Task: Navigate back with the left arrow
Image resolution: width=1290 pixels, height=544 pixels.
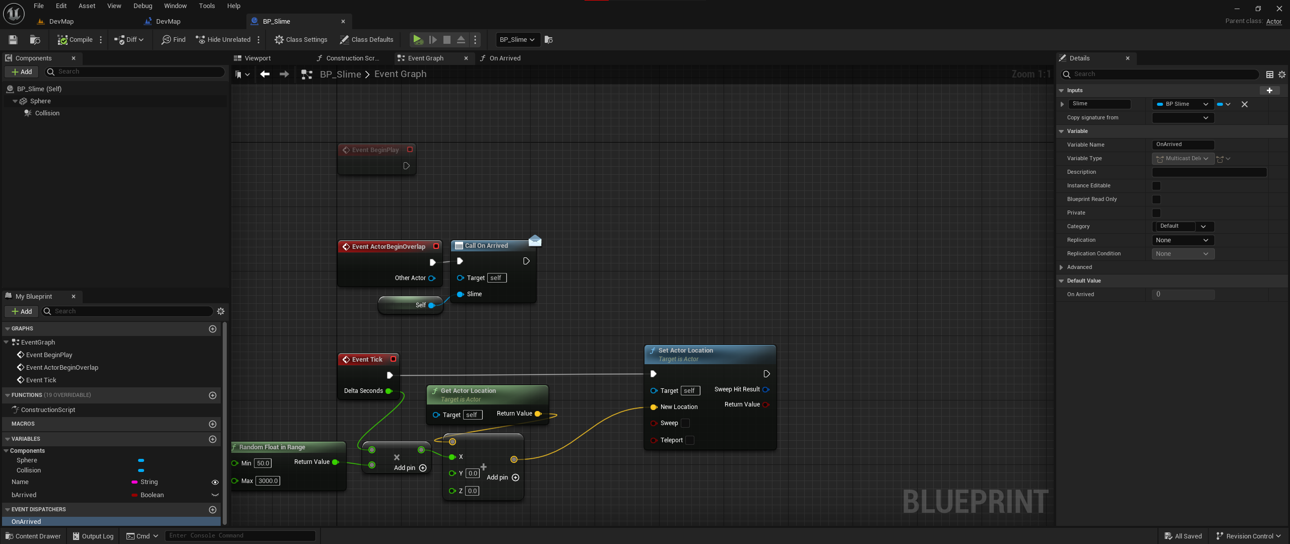Action: click(x=265, y=74)
